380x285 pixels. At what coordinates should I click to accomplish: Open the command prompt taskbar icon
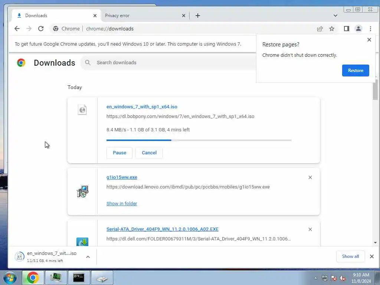pyautogui.click(x=79, y=278)
